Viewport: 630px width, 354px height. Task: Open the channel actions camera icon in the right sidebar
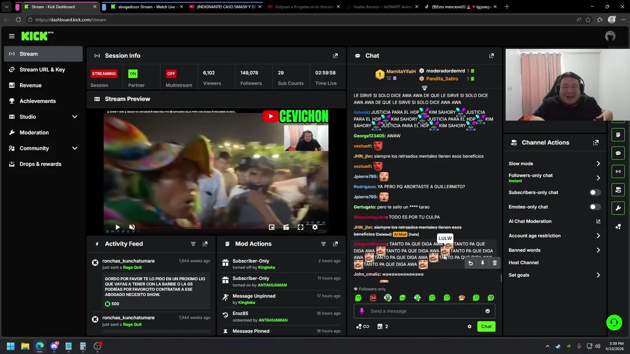click(618, 190)
